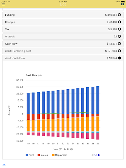Select the chart: Remaining debt row label
Viewport: 126px width, 168px height.
[x=18, y=51]
